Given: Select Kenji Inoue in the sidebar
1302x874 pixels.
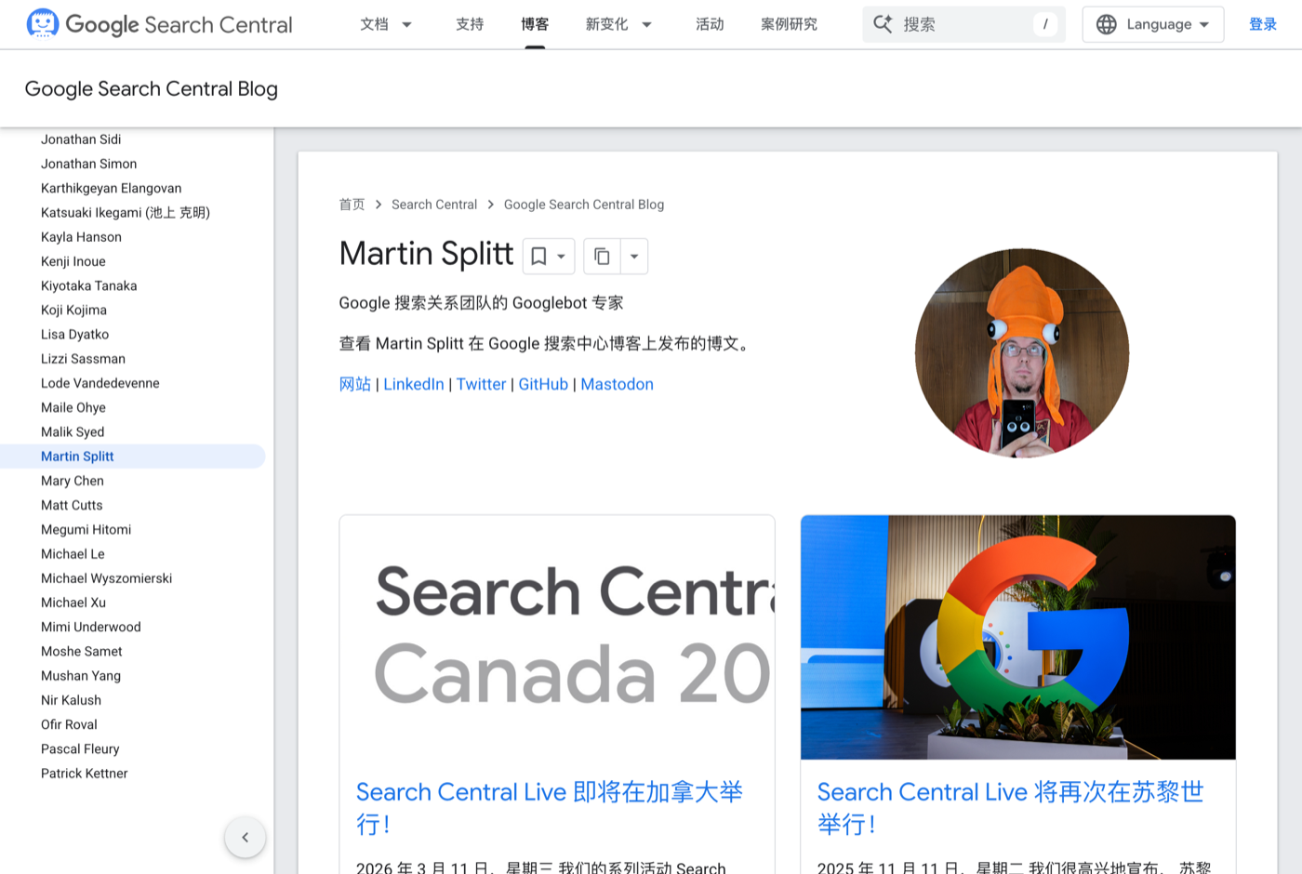Looking at the screenshot, I should (x=73, y=261).
